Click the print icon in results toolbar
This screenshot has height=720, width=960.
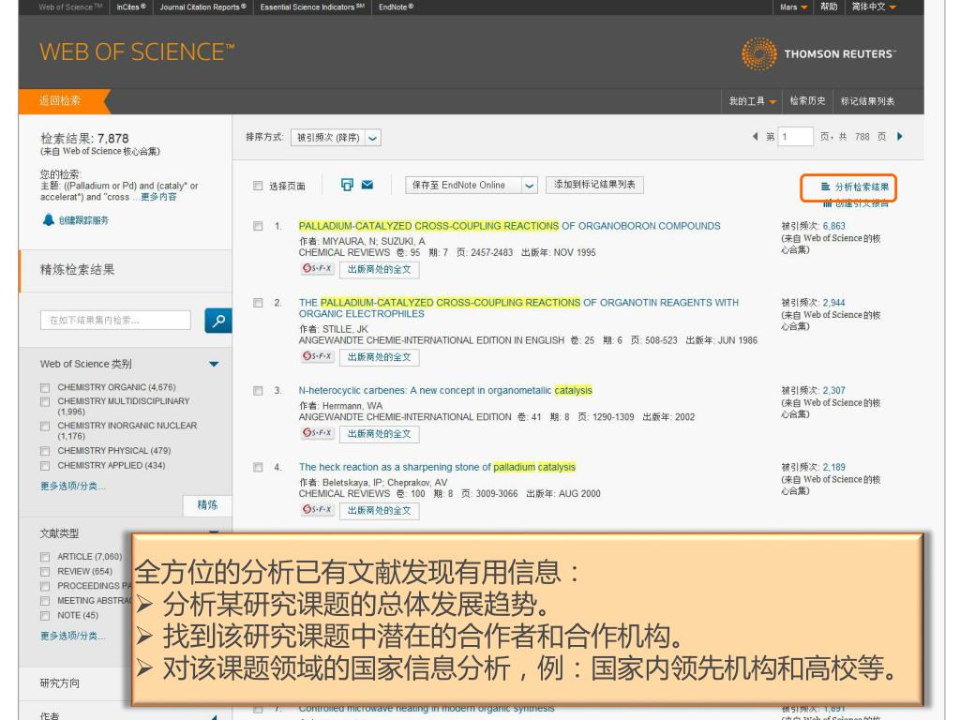(347, 185)
